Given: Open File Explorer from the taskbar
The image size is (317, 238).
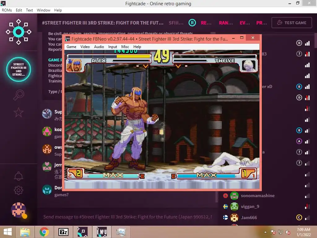Looking at the screenshot, I should pos(25,232).
